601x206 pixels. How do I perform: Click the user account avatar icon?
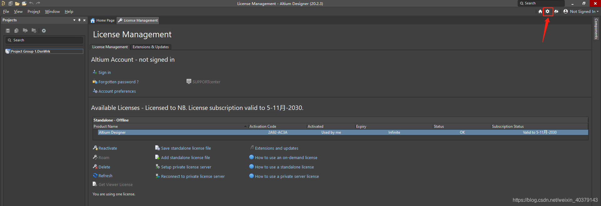click(x=566, y=11)
